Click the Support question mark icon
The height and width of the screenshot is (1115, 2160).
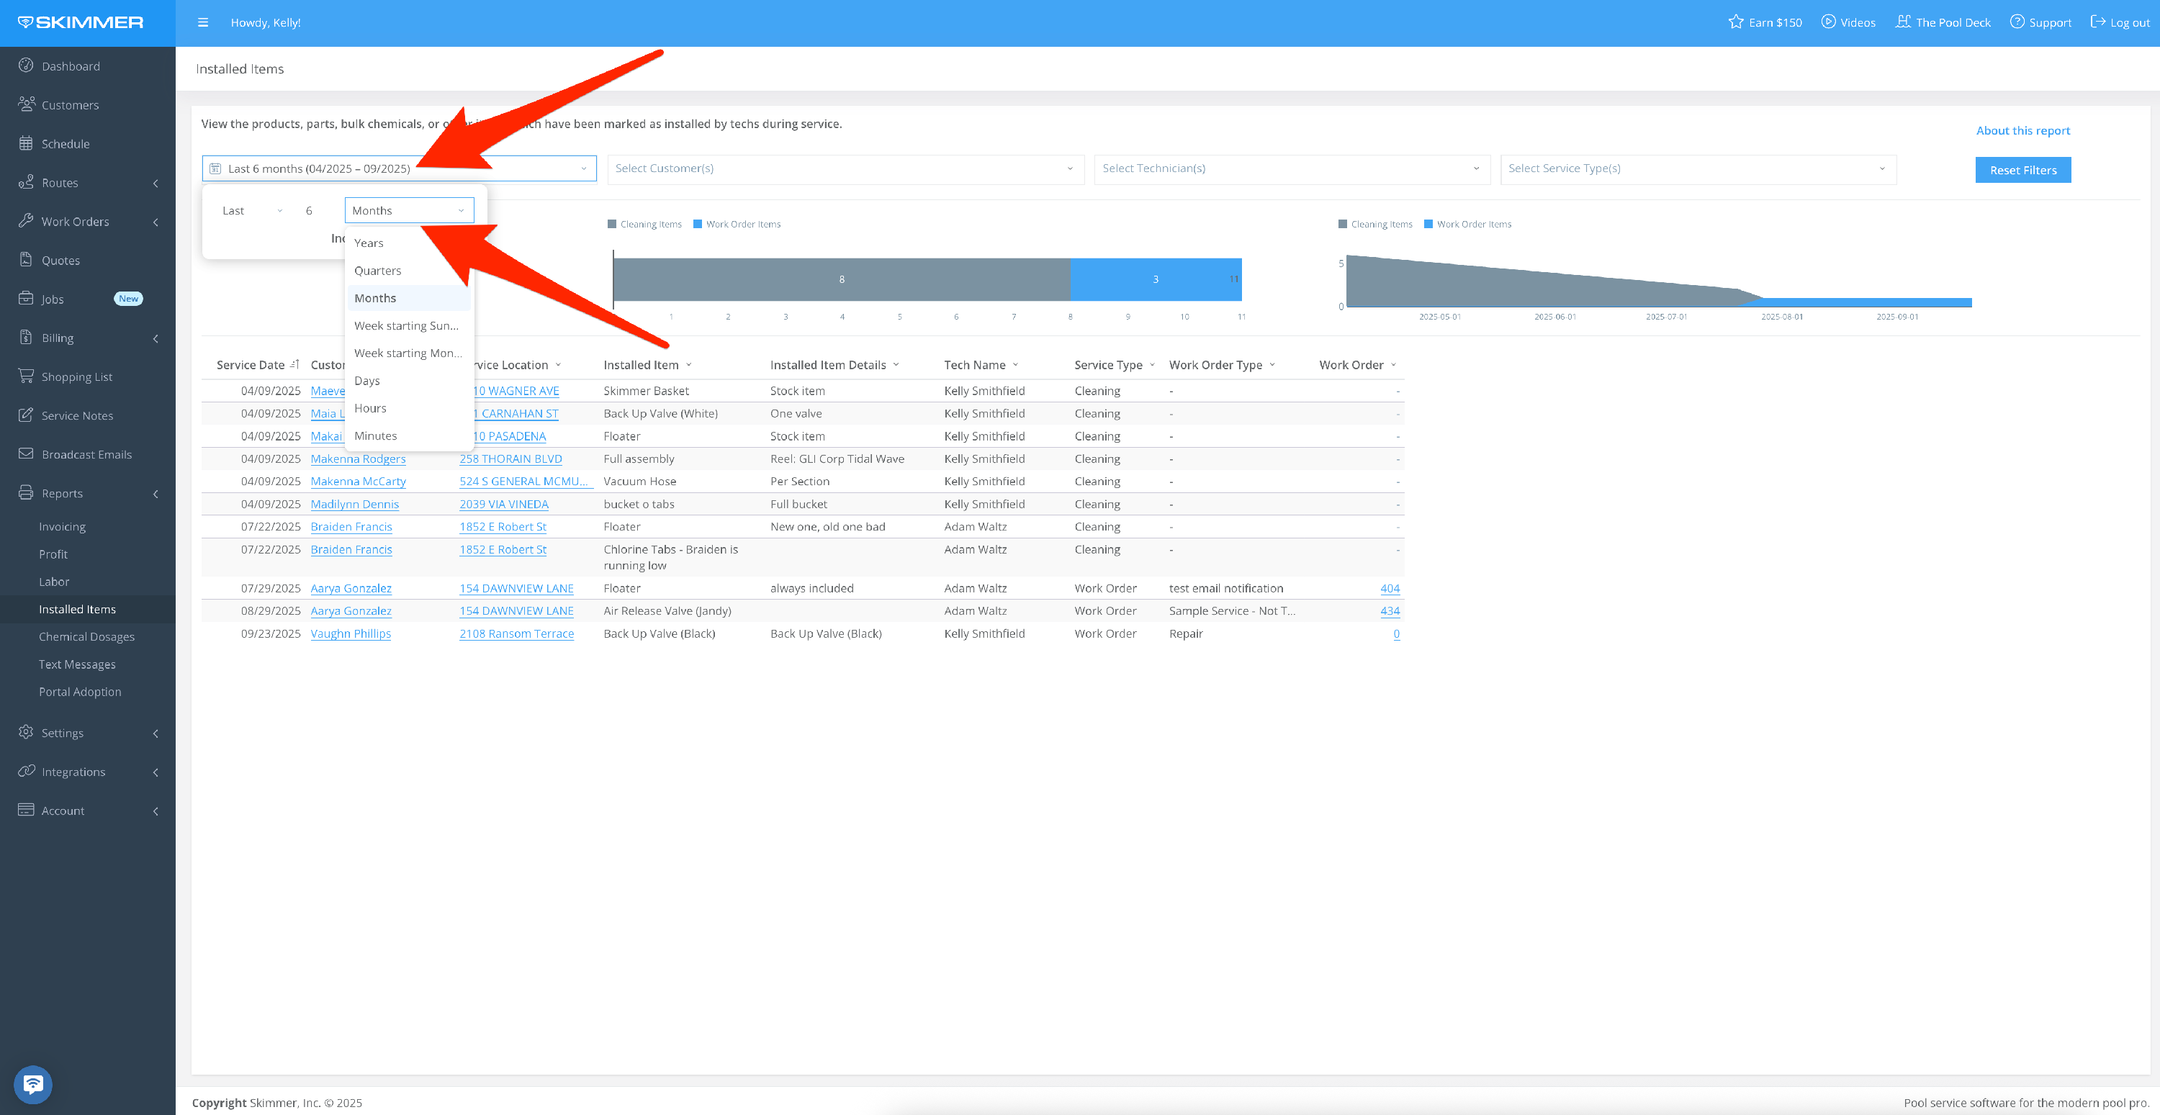click(x=2017, y=22)
